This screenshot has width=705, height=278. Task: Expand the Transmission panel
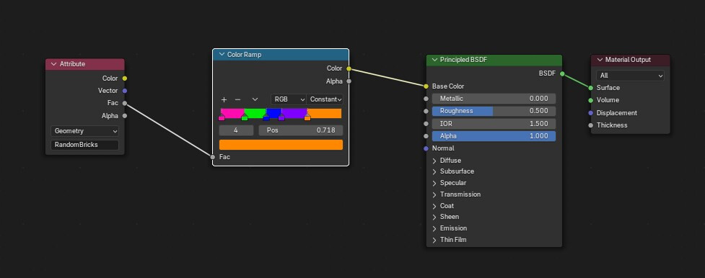[434, 194]
